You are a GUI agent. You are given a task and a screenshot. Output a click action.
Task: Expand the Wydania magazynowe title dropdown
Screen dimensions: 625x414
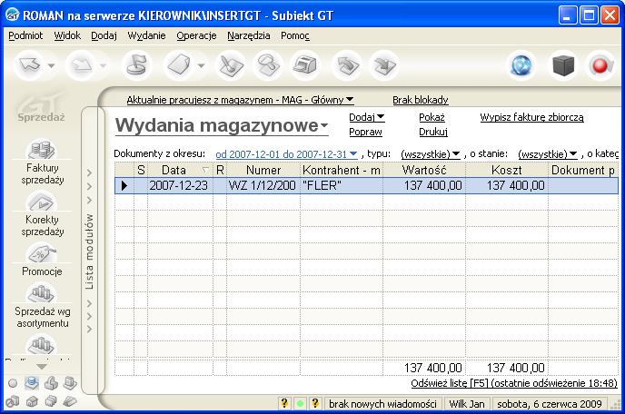point(324,125)
